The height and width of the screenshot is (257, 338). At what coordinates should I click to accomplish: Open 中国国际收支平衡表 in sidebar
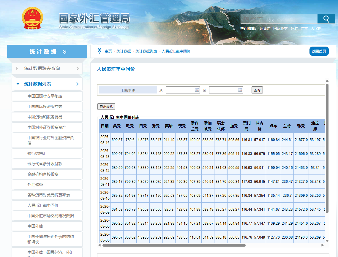tap(45, 96)
